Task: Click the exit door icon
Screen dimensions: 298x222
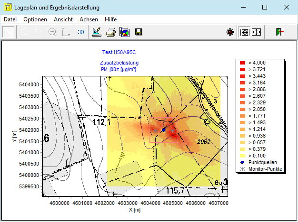Action: (280, 32)
